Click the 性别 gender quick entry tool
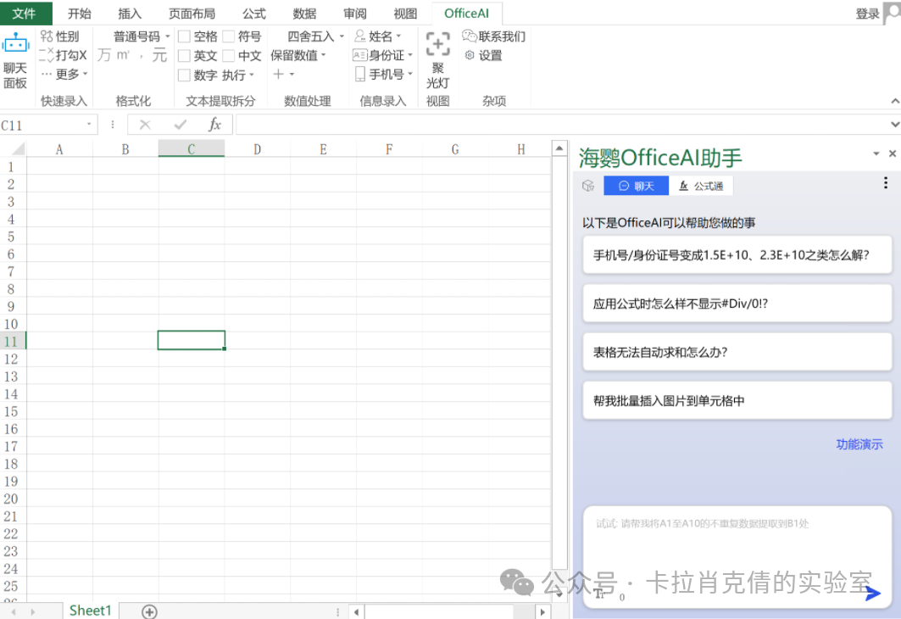 [64, 36]
